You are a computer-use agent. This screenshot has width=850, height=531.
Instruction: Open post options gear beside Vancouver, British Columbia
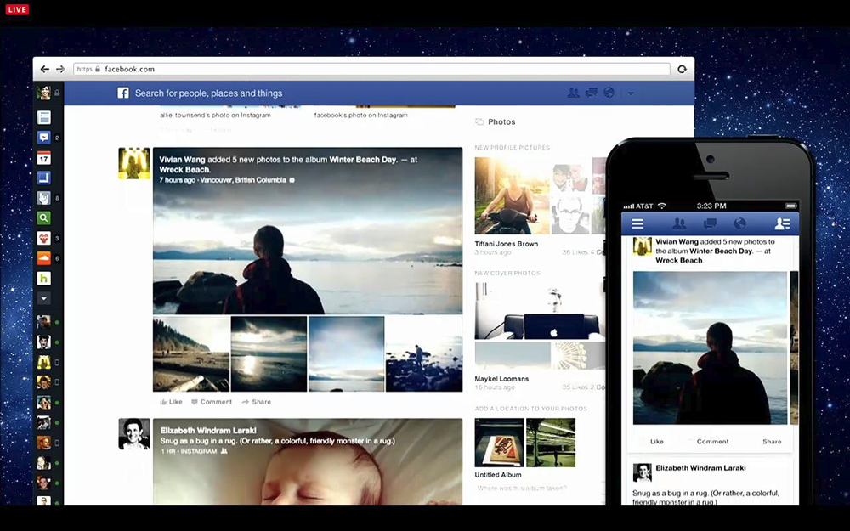292,180
